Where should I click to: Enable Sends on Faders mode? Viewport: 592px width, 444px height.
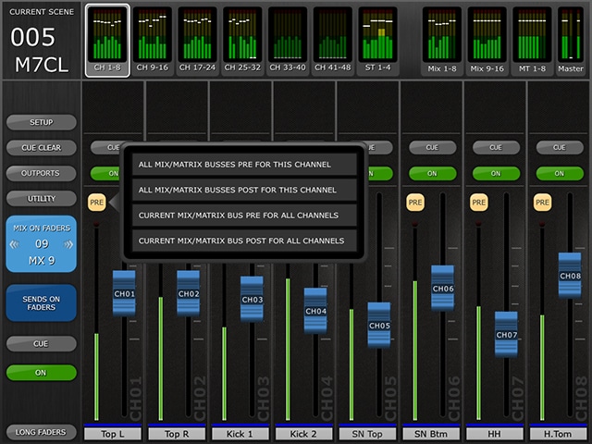[x=42, y=302]
